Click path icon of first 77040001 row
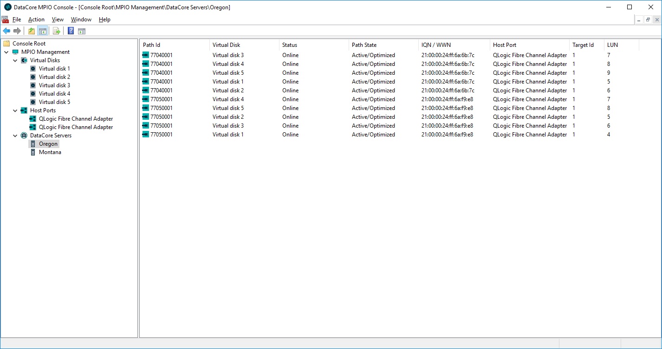 [146, 55]
